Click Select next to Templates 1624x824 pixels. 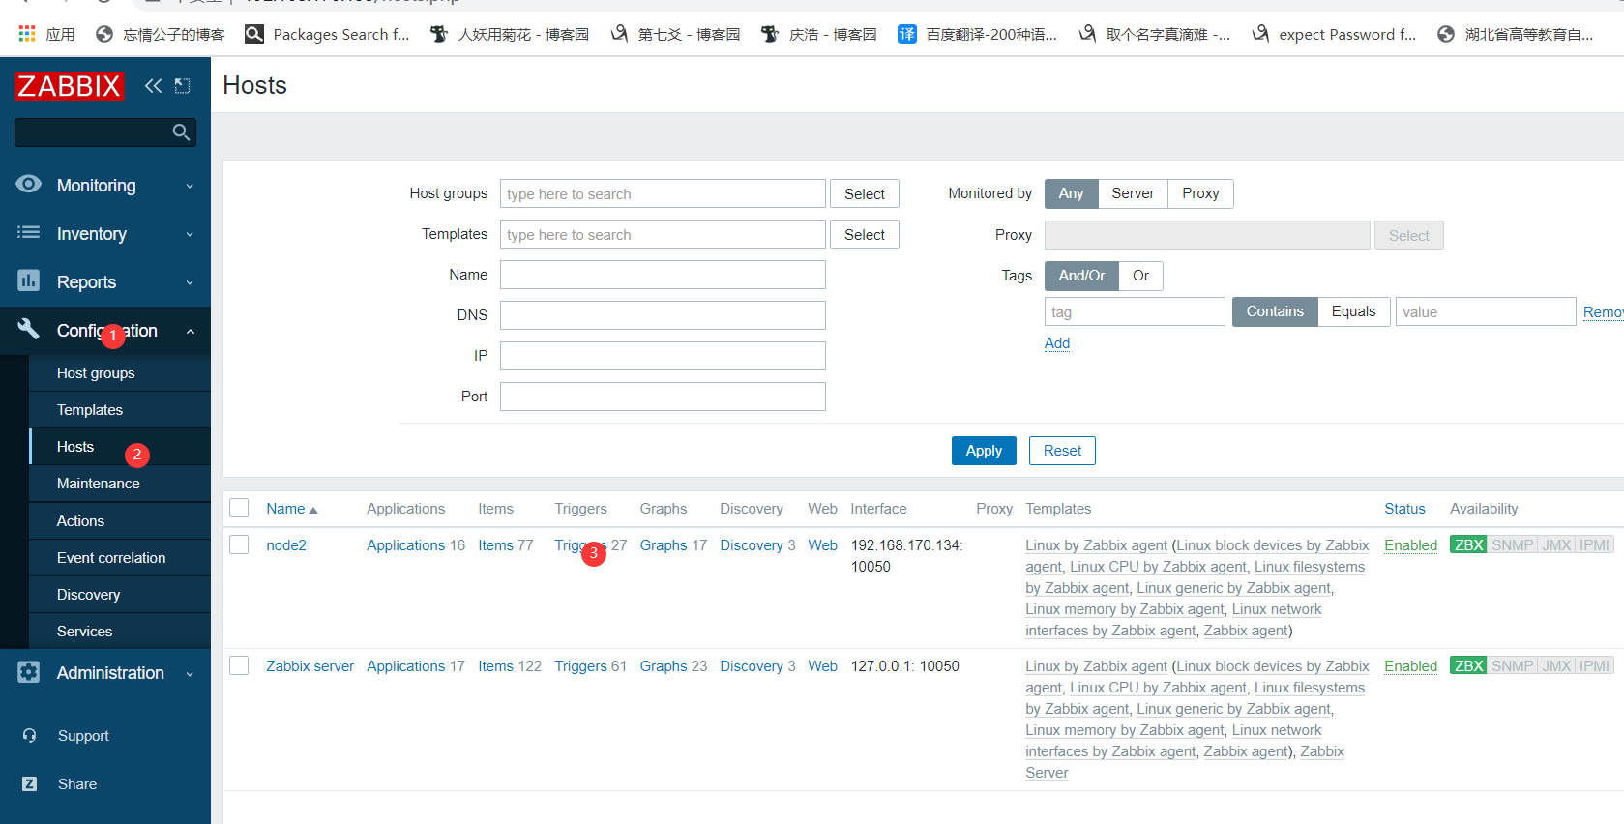[x=865, y=234]
